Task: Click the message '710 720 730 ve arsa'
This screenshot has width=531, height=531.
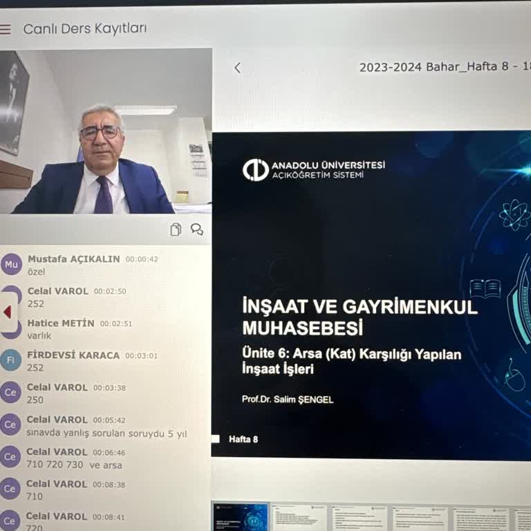Action: point(74,465)
